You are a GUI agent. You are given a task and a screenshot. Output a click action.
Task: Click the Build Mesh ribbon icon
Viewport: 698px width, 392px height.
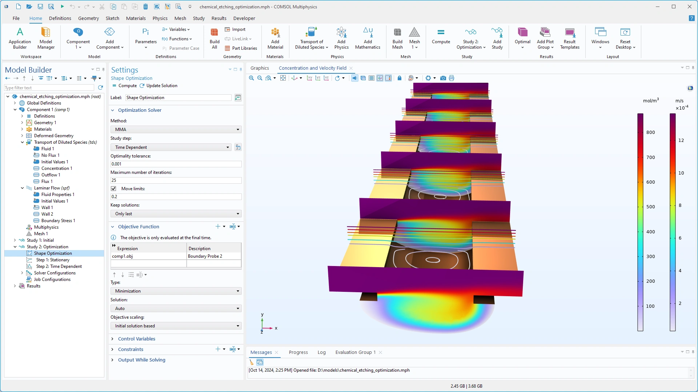coord(397,38)
